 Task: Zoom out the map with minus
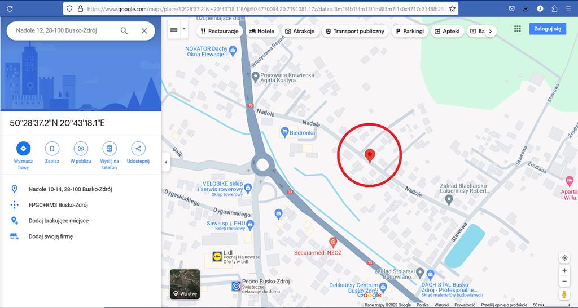564,282
